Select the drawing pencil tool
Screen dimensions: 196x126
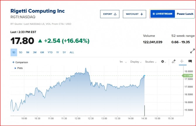coord(173,62)
